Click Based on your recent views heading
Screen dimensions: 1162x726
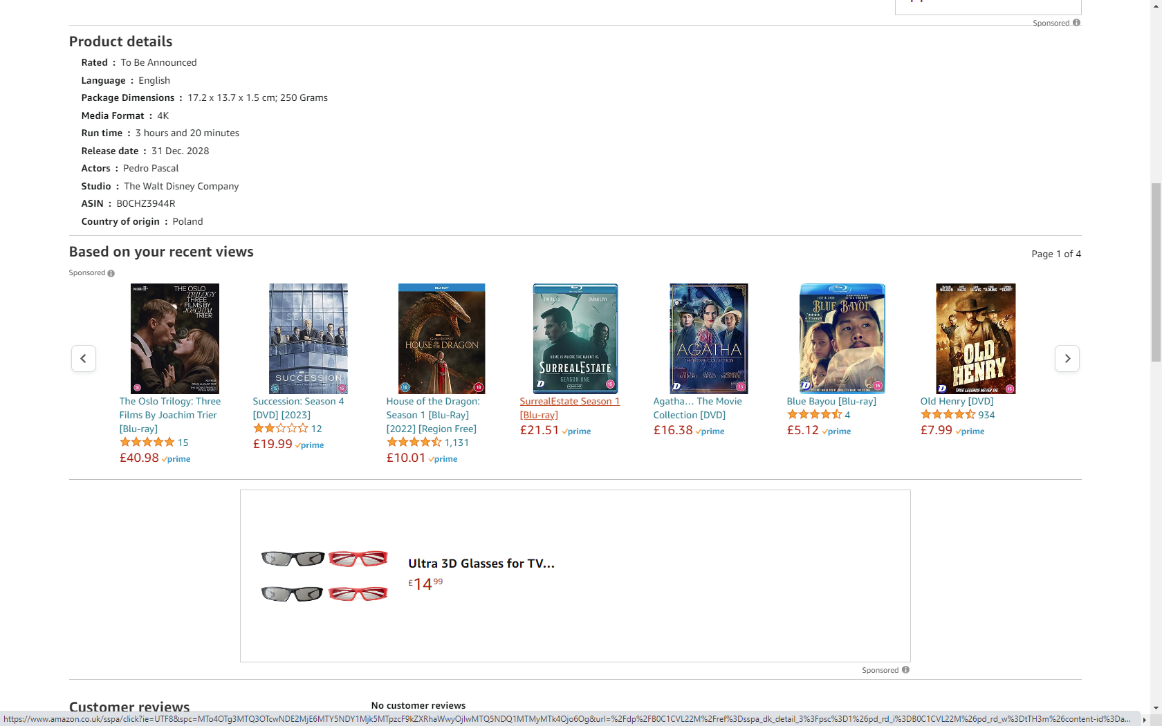[x=161, y=252]
